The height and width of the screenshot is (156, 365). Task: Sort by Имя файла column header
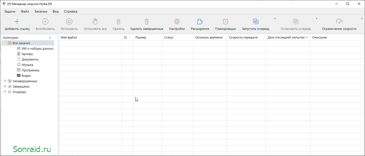coord(90,37)
